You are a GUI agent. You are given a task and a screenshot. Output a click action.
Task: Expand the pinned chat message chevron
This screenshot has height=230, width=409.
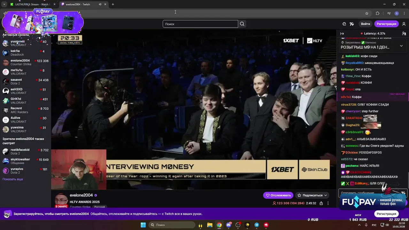point(401,46)
